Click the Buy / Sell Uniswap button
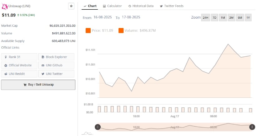This screenshot has height=136, width=257. click(38, 85)
